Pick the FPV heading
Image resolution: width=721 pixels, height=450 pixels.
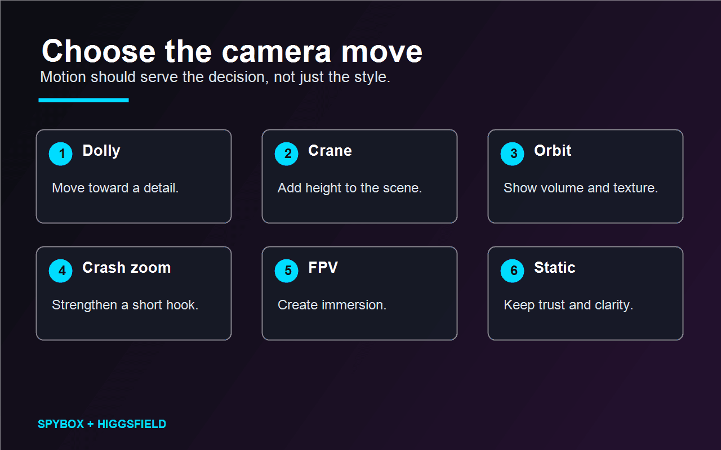tap(323, 268)
